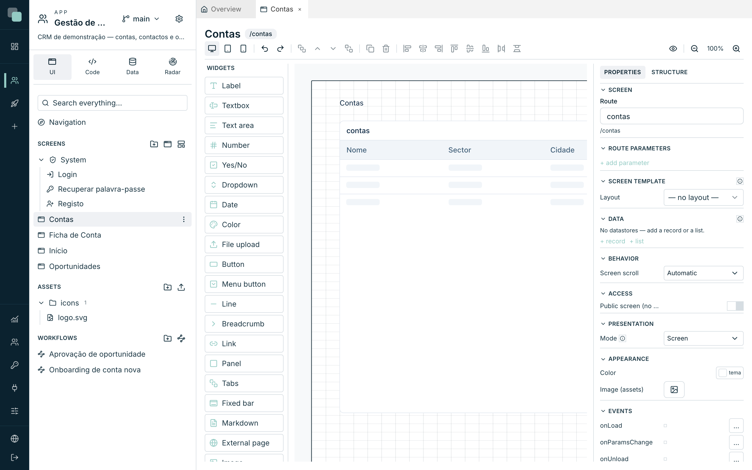This screenshot has width=752, height=470.
Task: Open the onParamsChange event editor button
Action: pos(736,442)
